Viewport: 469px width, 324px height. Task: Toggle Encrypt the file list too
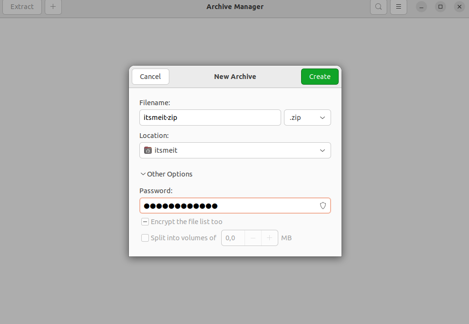[x=145, y=222]
